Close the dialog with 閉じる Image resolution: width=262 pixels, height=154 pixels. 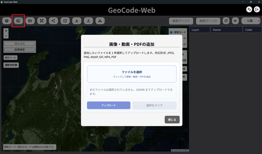pos(172,120)
